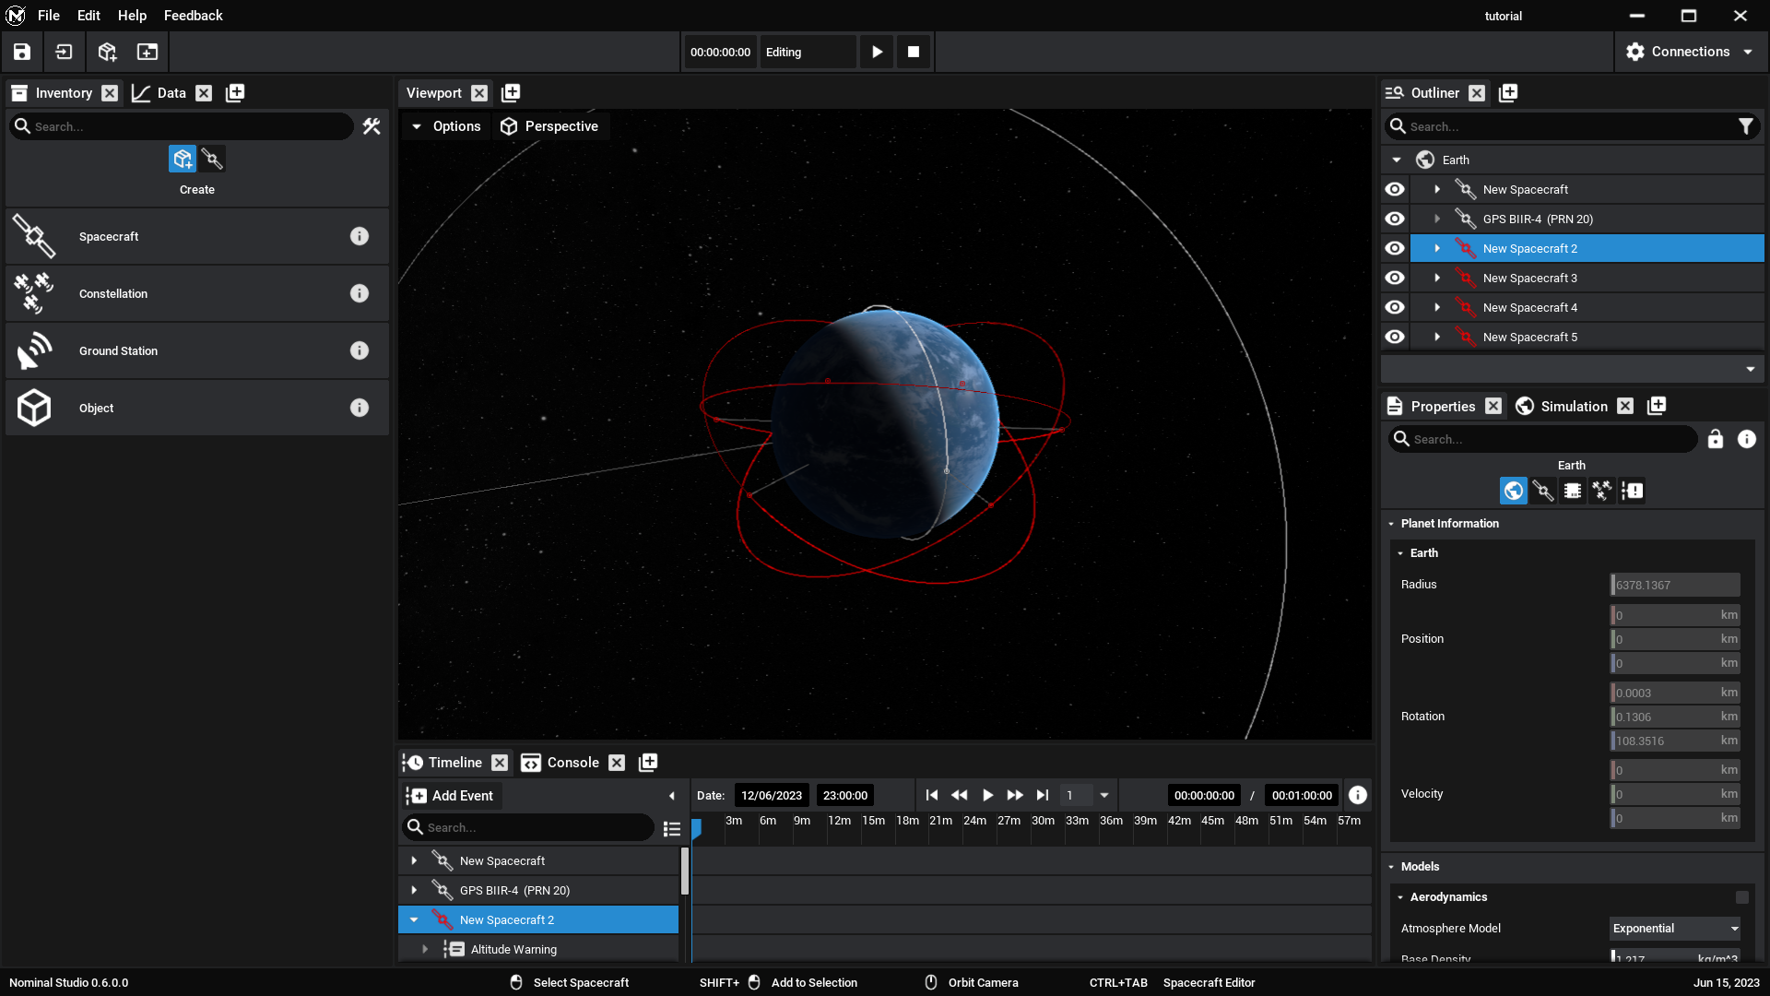Select the planet globe properties icon

point(1513,491)
